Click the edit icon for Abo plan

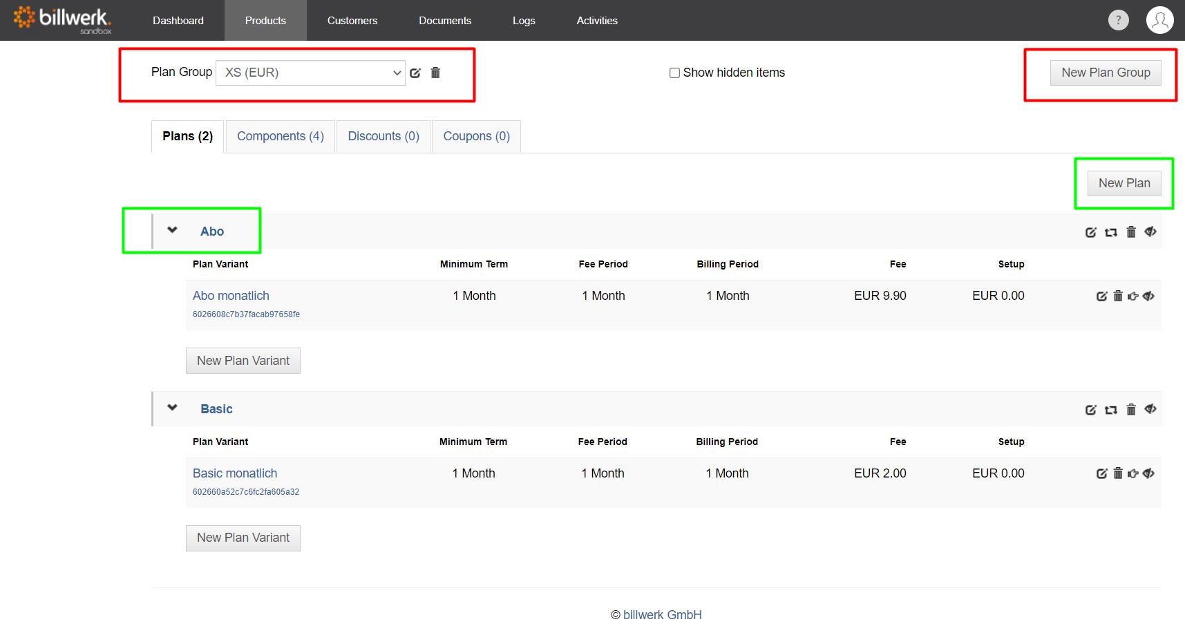tap(1090, 232)
